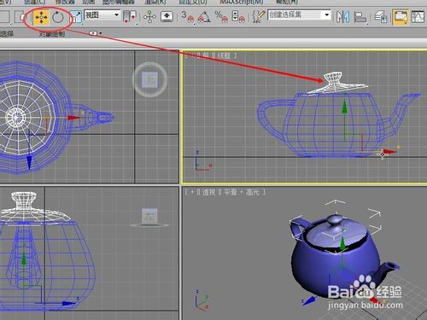This screenshot has width=427, height=320.
Task: Open the Front viewport [+] general menu
Action: pyautogui.click(x=191, y=55)
